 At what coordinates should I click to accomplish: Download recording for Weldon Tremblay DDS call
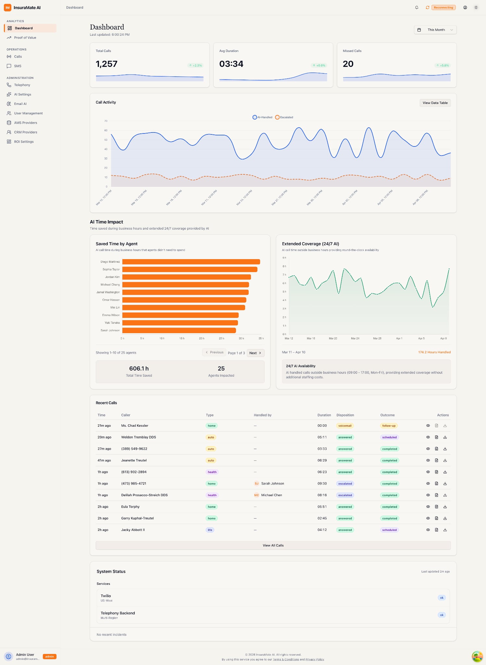(445, 437)
